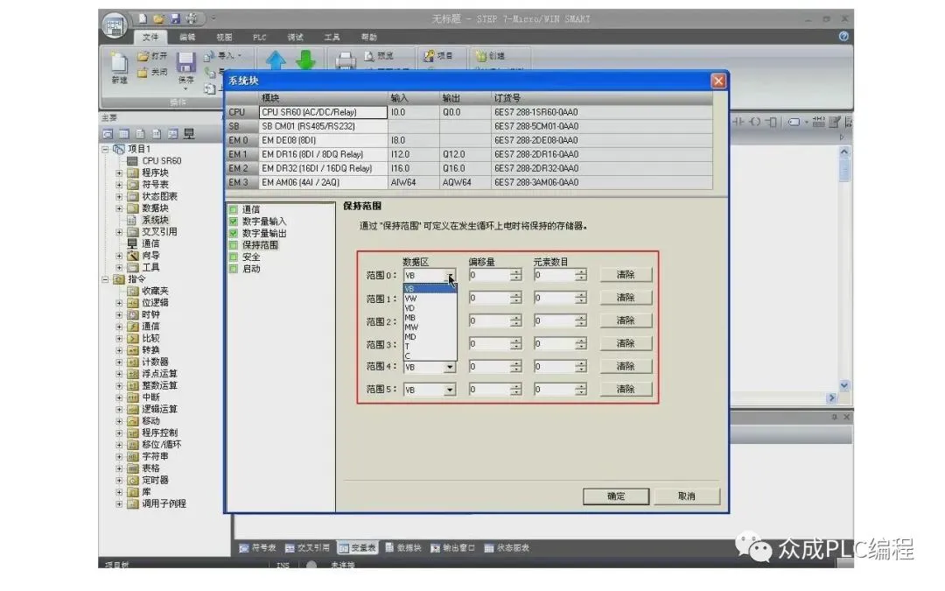Open the 编辑 ribbon tab

pyautogui.click(x=187, y=38)
